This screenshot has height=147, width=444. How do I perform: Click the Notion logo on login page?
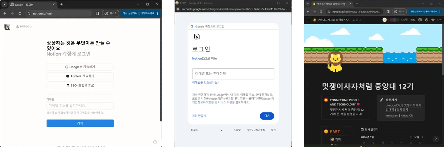pyautogui.click(x=7, y=27)
